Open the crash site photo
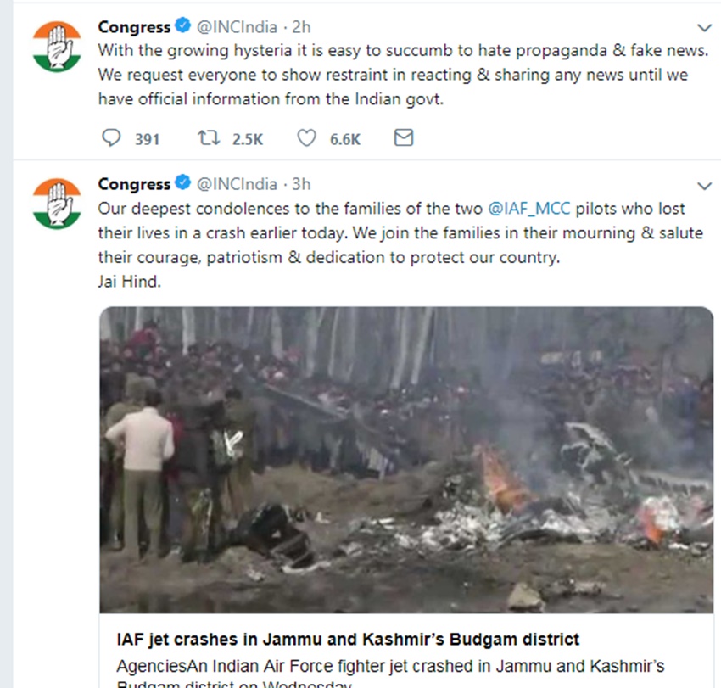This screenshot has width=721, height=688. [x=406, y=460]
